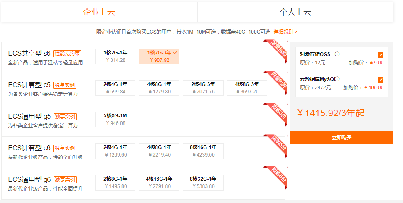
Task: Click info icon next to 对象存储OSS
Action: (337, 54)
